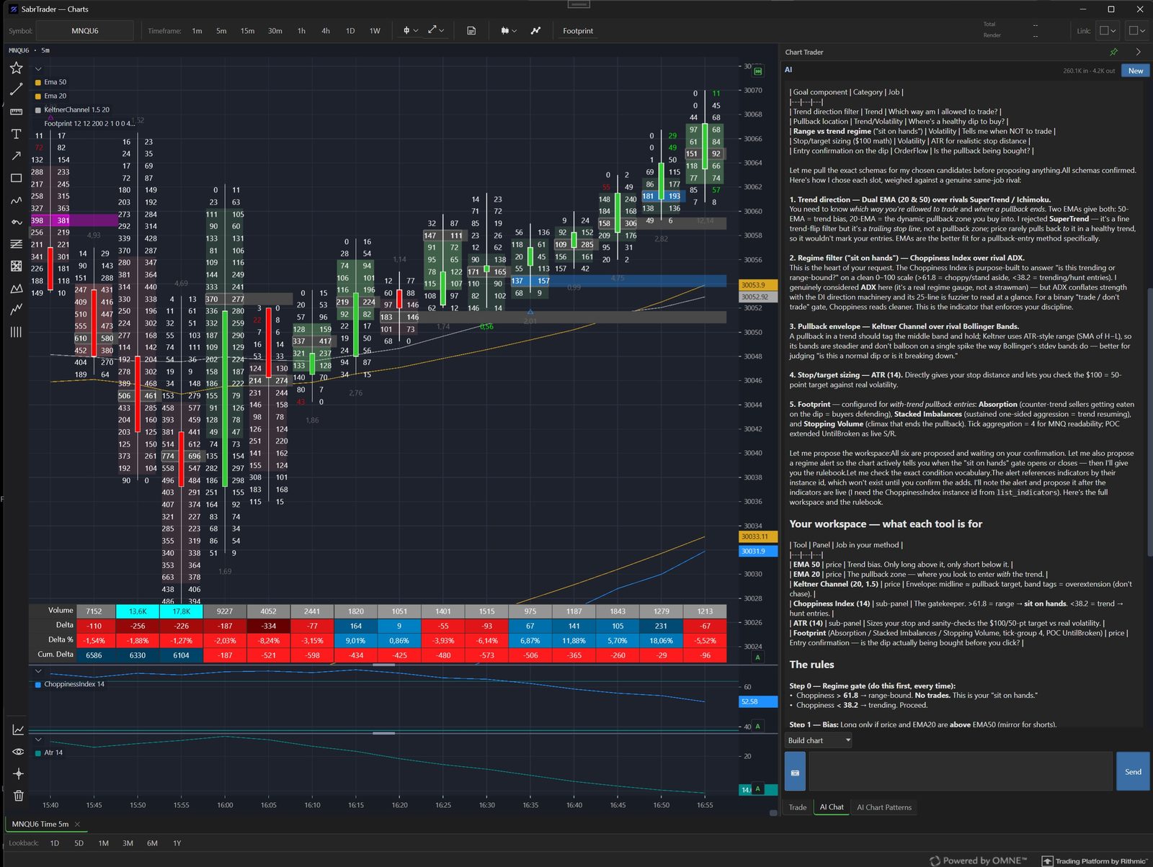Image resolution: width=1153 pixels, height=867 pixels.
Task: Set lookback to 1Y
Action: point(177,843)
